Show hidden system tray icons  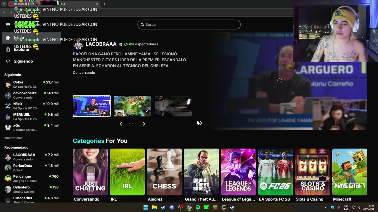[326, 207]
